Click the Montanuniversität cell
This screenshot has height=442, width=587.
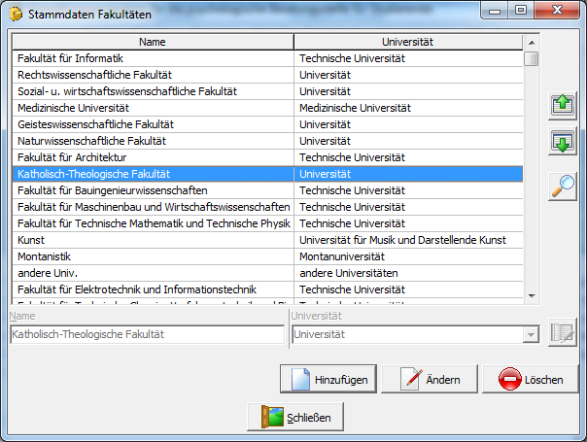408,256
